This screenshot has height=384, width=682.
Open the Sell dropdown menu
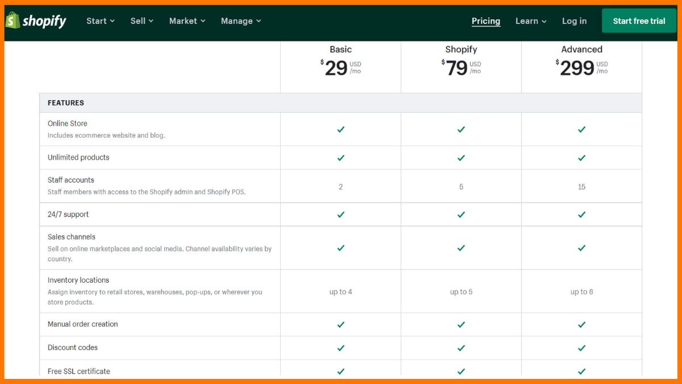coord(142,21)
